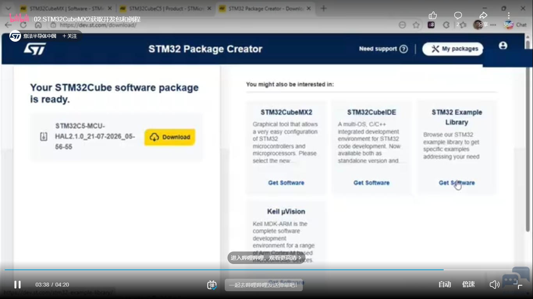Click the share arrow icon
533x299 pixels.
pos(483,16)
